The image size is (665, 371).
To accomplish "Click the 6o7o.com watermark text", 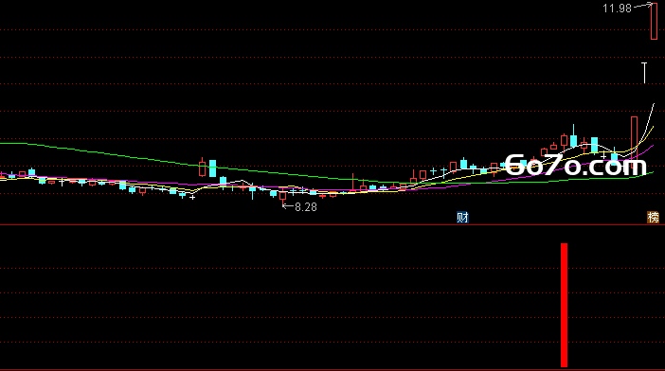I will point(576,166).
